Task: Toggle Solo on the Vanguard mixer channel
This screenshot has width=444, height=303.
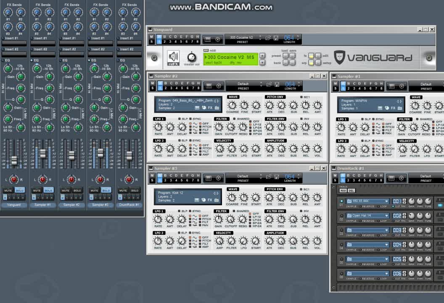Action: pyautogui.click(x=19, y=191)
